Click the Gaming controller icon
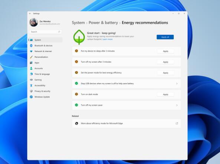Image resolution: width=220 pixels, height=164 pixels. 31,80
